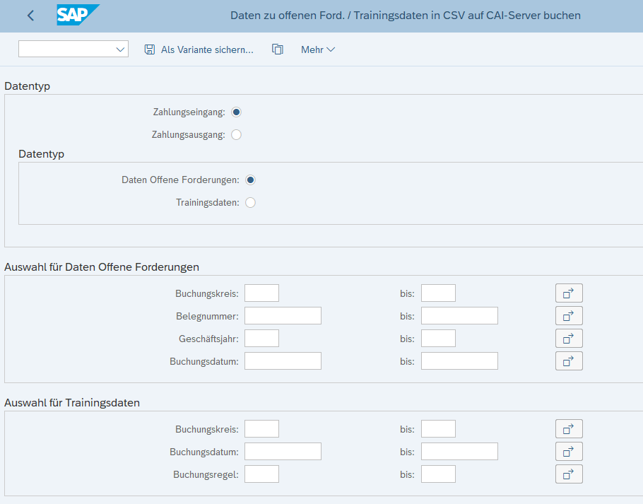Image resolution: width=643 pixels, height=504 pixels.
Task: Open multiple selection for Buchungsregel
Action: tap(569, 474)
